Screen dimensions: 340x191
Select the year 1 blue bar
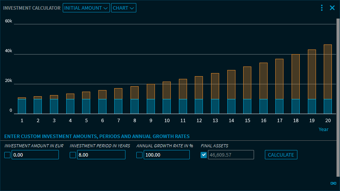pyautogui.click(x=22, y=106)
